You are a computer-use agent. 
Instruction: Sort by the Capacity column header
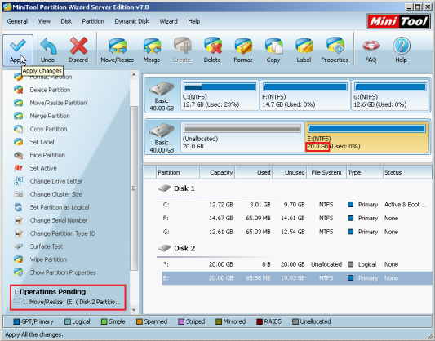[217, 172]
